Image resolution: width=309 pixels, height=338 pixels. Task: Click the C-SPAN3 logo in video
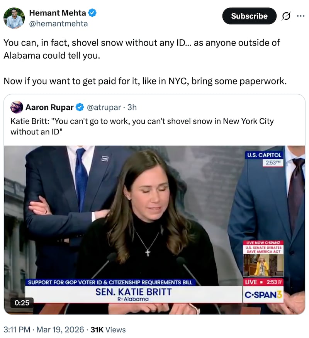(x=263, y=294)
